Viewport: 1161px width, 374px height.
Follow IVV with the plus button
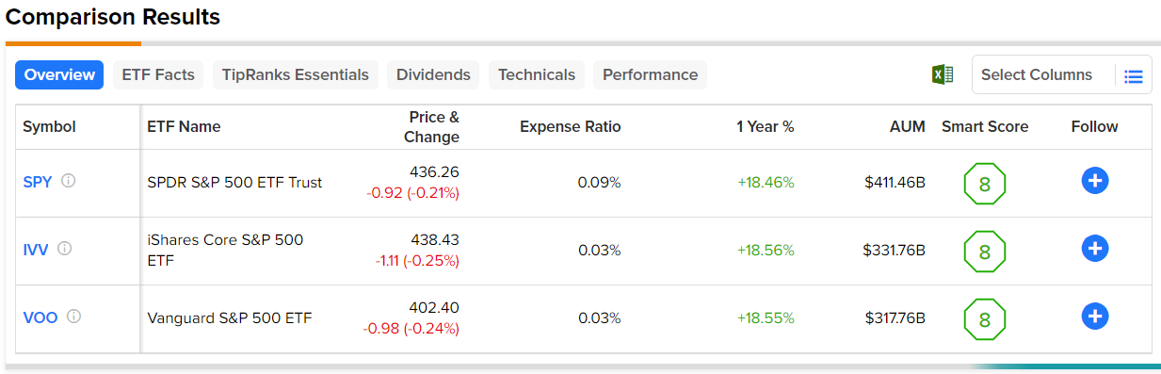tap(1095, 249)
